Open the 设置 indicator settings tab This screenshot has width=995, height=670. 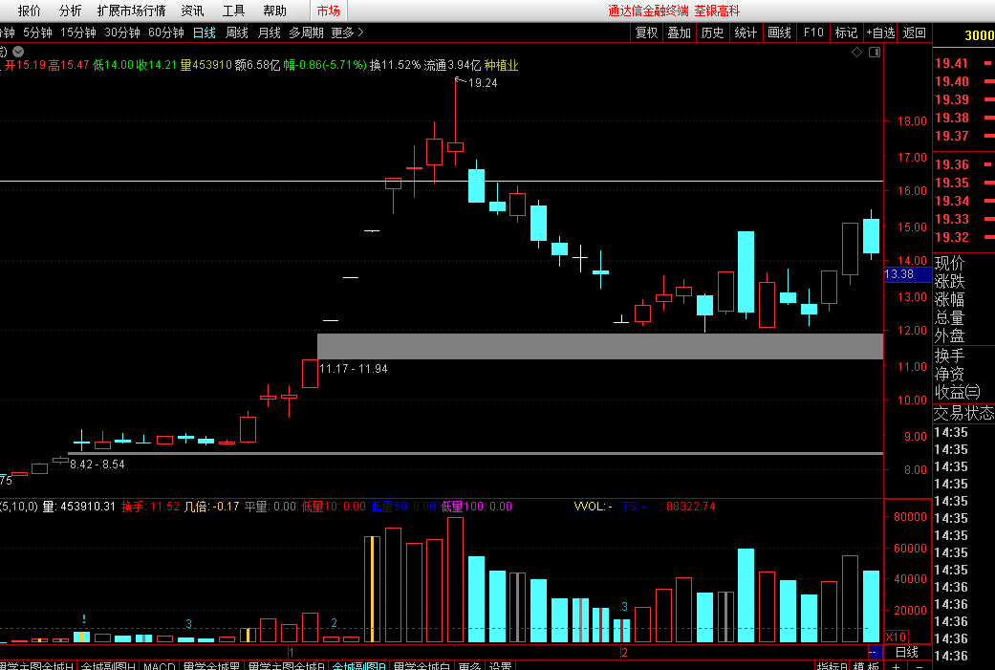click(501, 665)
